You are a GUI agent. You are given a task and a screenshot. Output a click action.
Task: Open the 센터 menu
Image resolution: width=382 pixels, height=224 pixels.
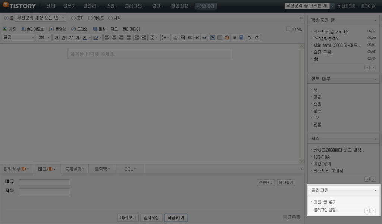51,6
